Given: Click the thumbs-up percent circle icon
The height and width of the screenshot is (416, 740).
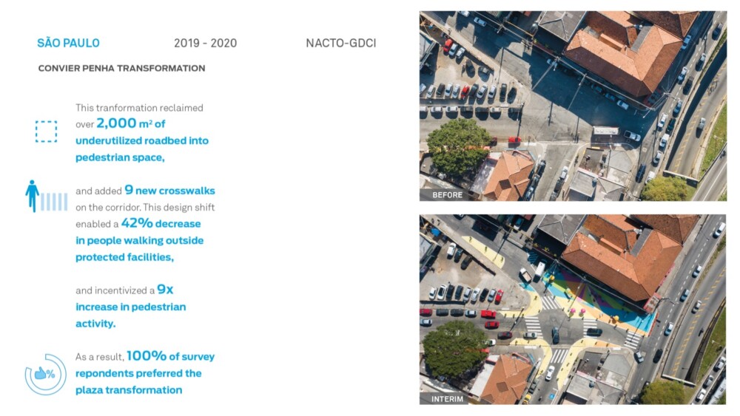Looking at the screenshot, I should (x=45, y=374).
